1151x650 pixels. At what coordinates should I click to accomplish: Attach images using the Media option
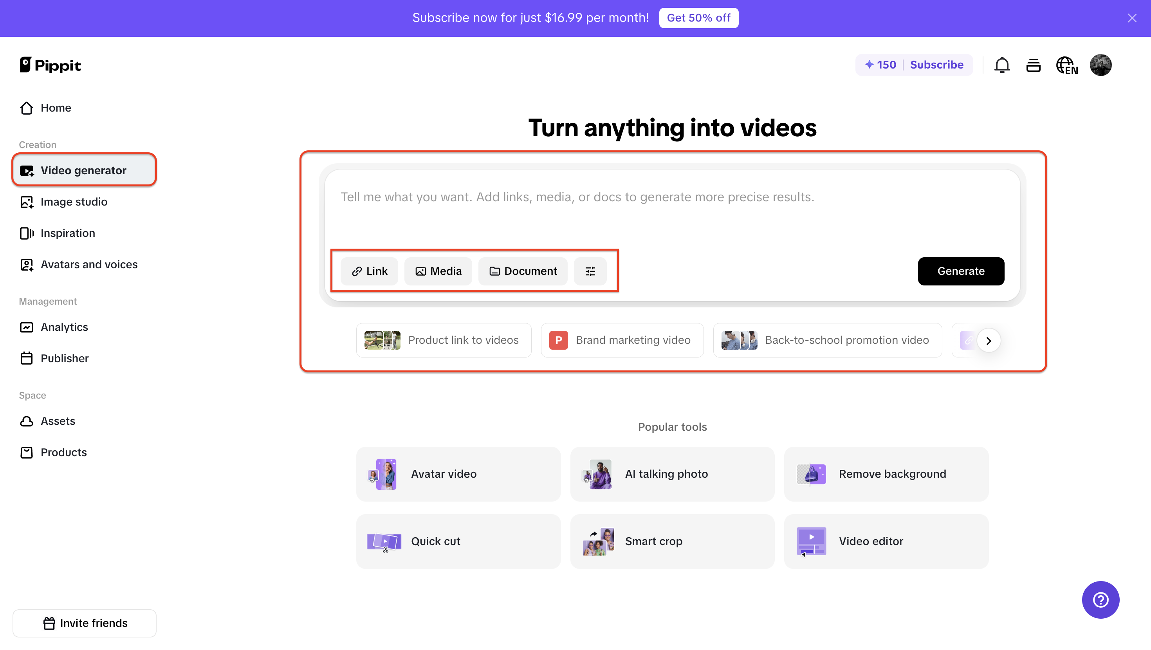point(438,271)
